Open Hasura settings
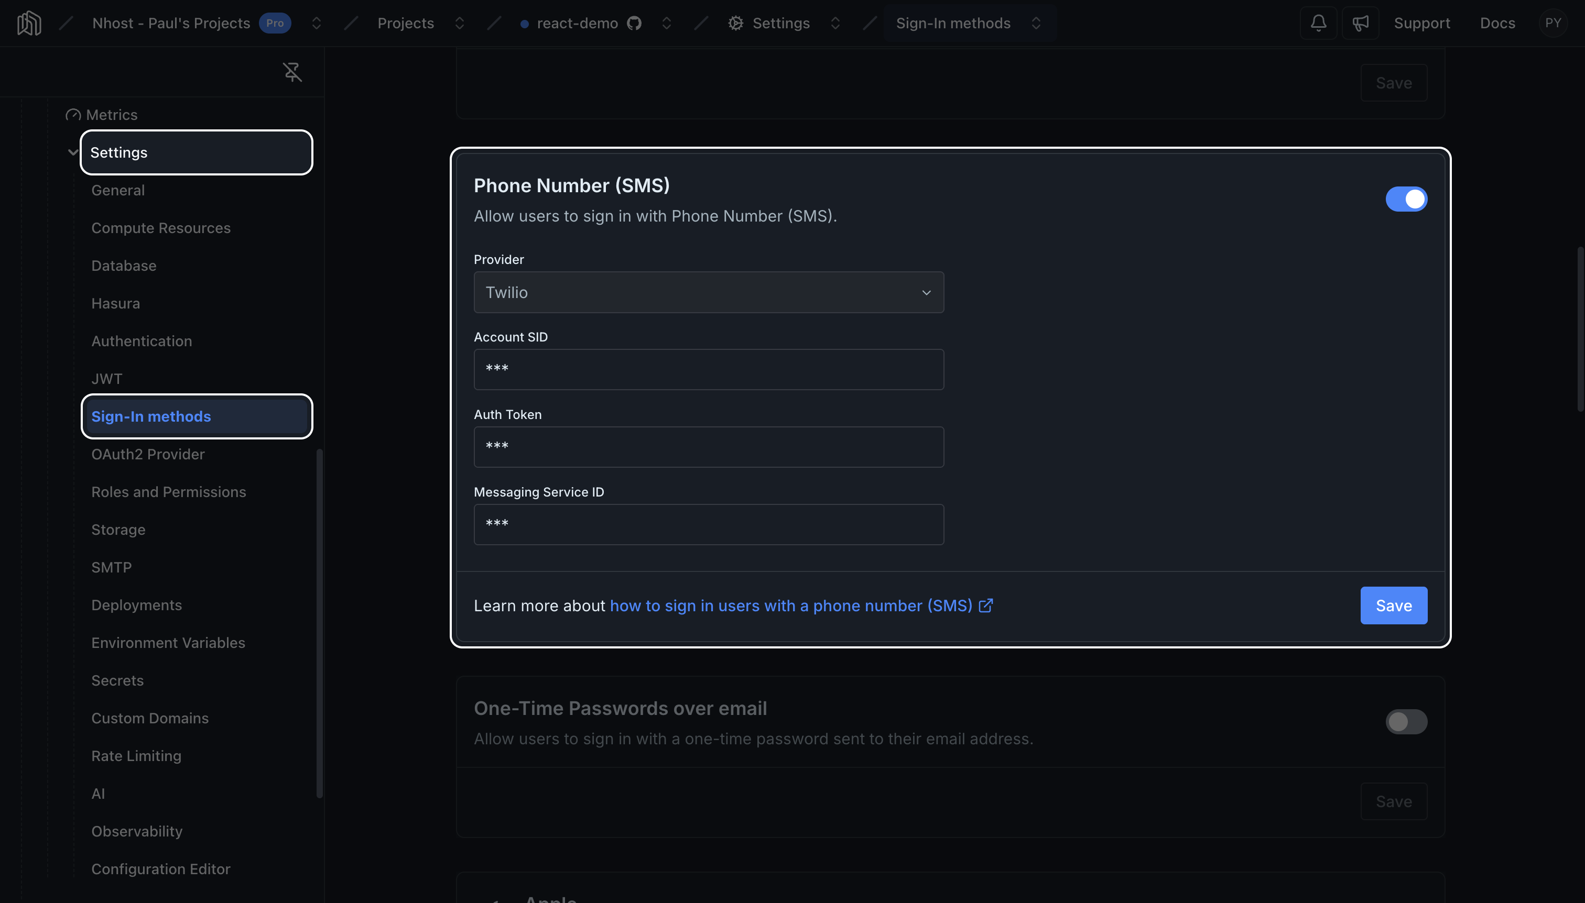 tap(115, 304)
